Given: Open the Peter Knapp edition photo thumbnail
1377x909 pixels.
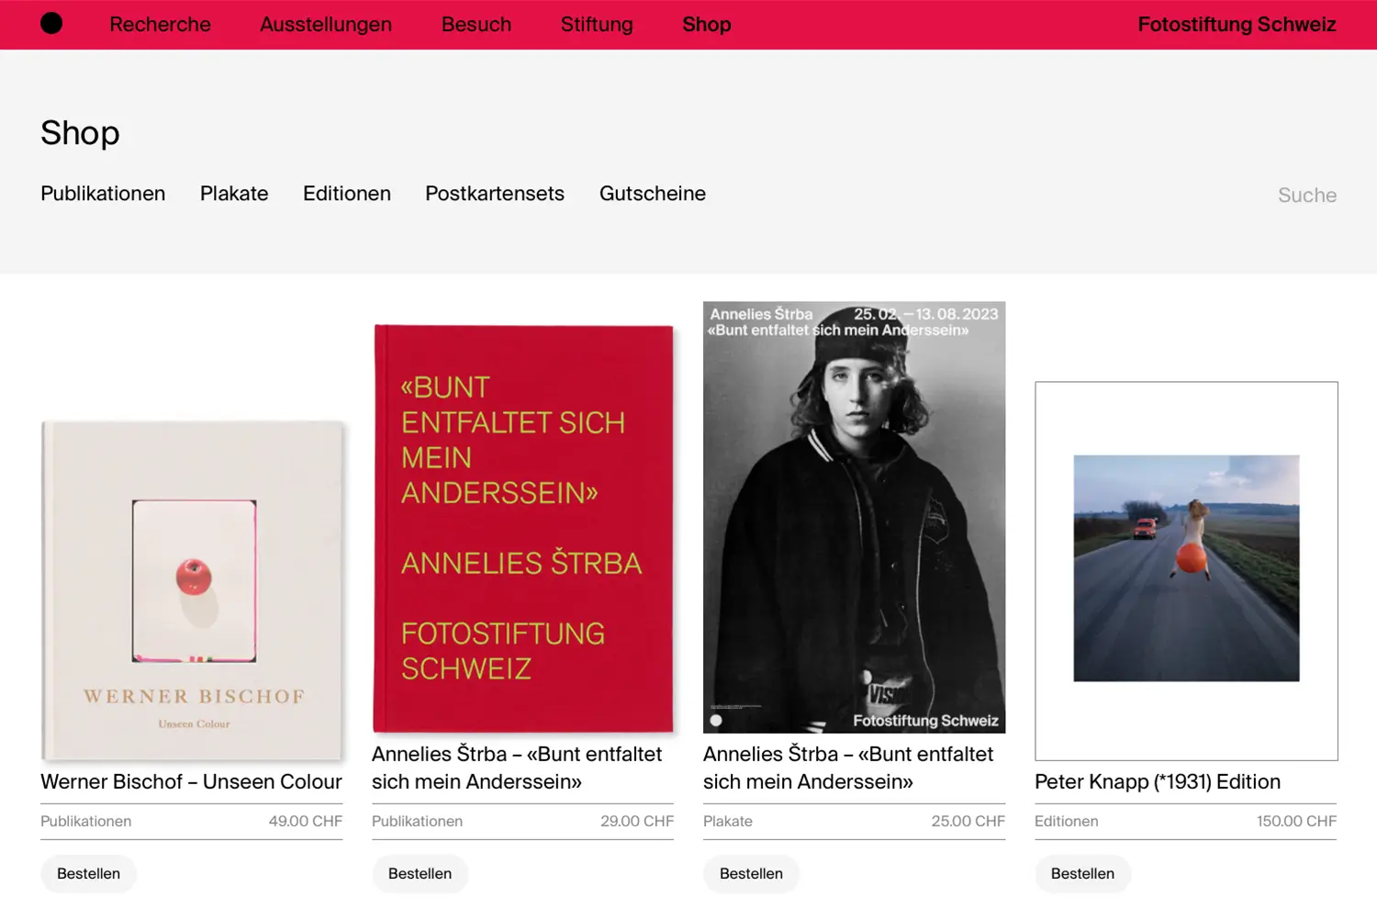Looking at the screenshot, I should click(1186, 570).
